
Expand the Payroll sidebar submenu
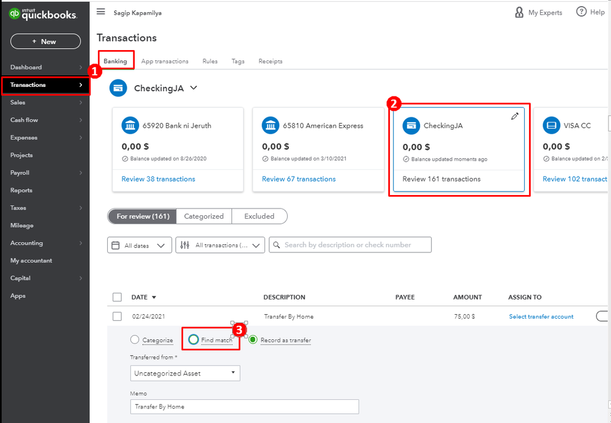tap(81, 173)
